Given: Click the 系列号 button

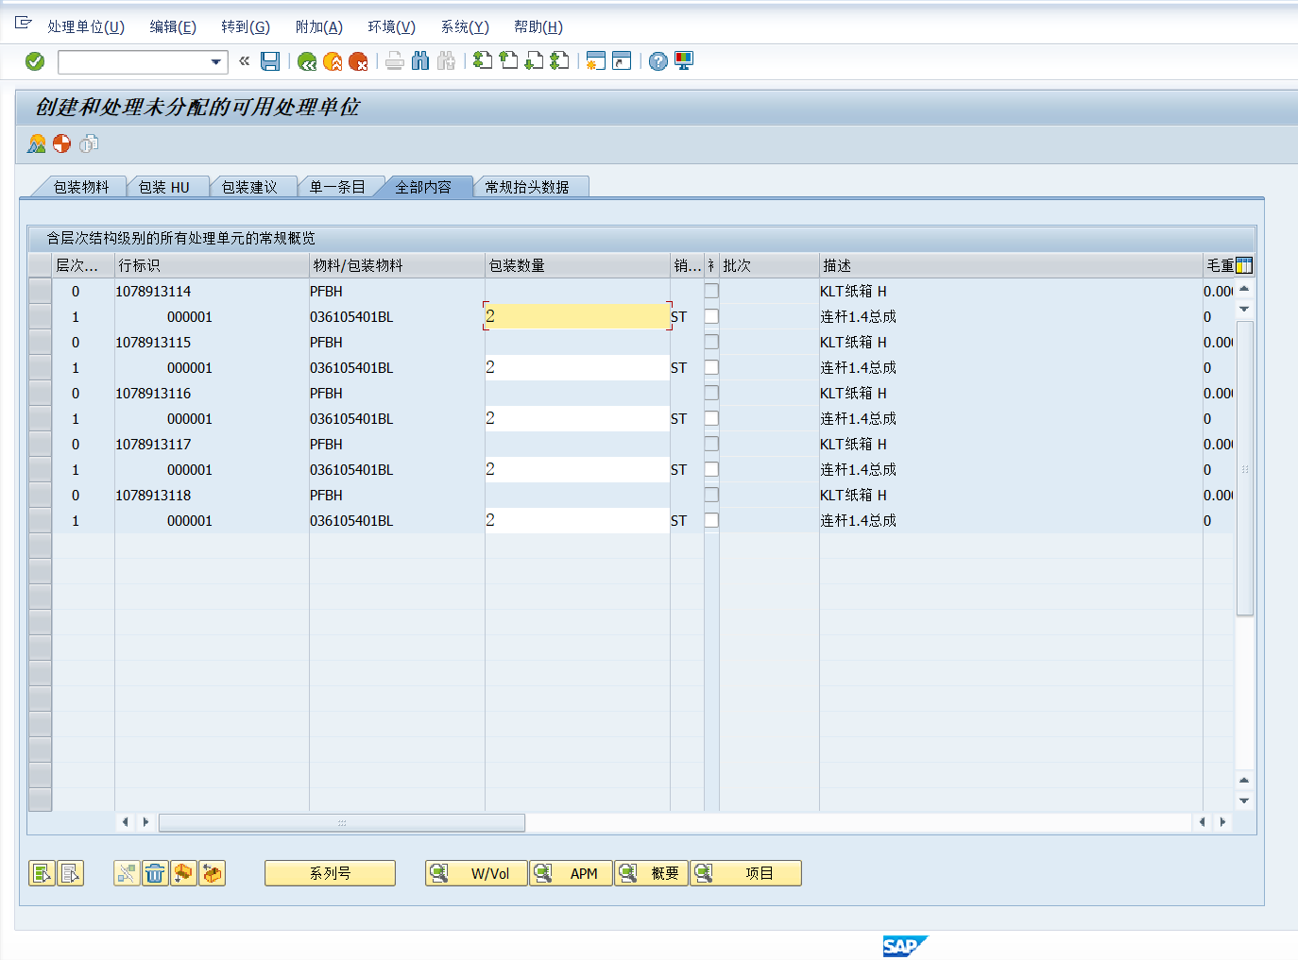Looking at the screenshot, I should click(x=330, y=873).
